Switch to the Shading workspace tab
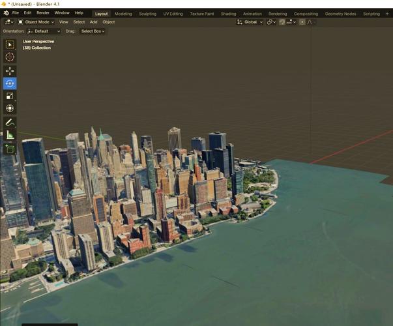 click(x=228, y=14)
